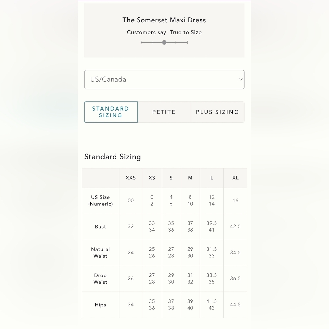Image resolution: width=329 pixels, height=329 pixels.
Task: Select the XS column header
Action: point(152,178)
